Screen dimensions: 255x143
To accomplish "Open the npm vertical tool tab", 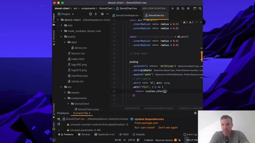I will pyautogui.click(x=54, y=126).
